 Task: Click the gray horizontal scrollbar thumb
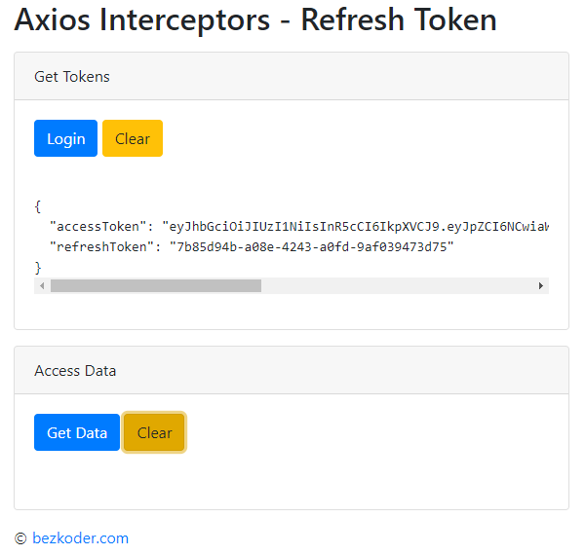pyautogui.click(x=156, y=285)
